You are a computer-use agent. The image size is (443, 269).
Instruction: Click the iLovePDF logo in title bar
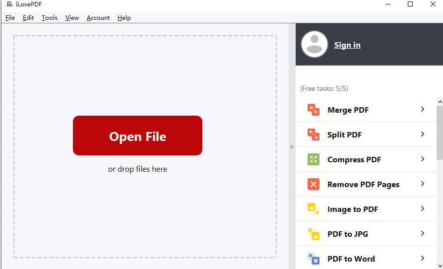point(9,4)
